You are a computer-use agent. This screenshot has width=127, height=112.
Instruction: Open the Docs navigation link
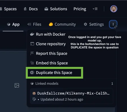click(x=31, y=9)
